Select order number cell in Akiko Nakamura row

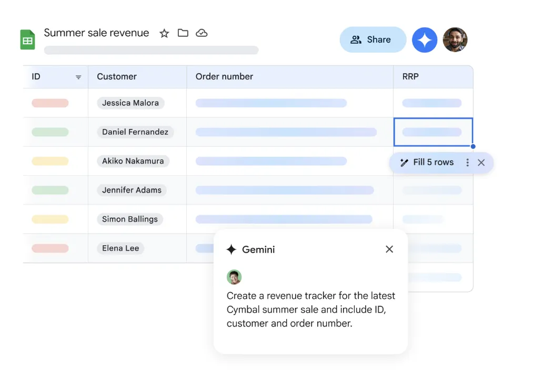(290, 161)
